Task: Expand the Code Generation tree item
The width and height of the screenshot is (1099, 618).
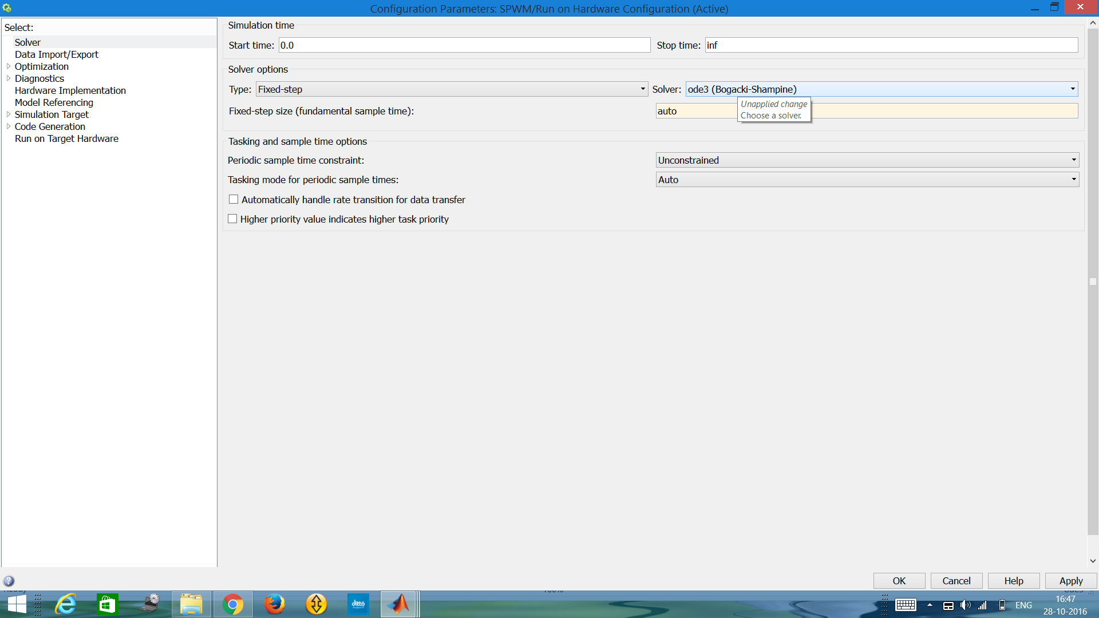Action: (x=8, y=126)
